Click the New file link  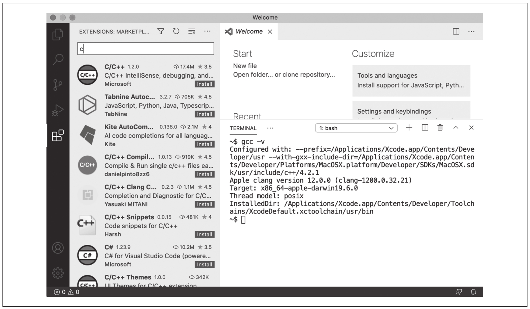click(245, 66)
